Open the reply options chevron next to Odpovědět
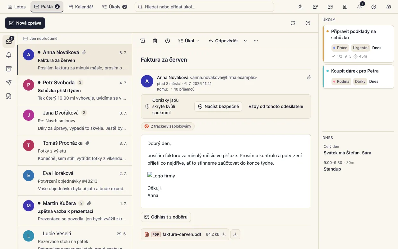 pyautogui.click(x=245, y=41)
